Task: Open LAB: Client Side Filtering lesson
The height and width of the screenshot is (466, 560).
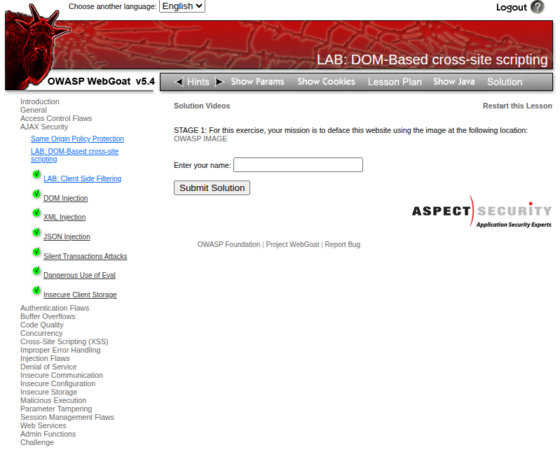Action: coord(82,178)
